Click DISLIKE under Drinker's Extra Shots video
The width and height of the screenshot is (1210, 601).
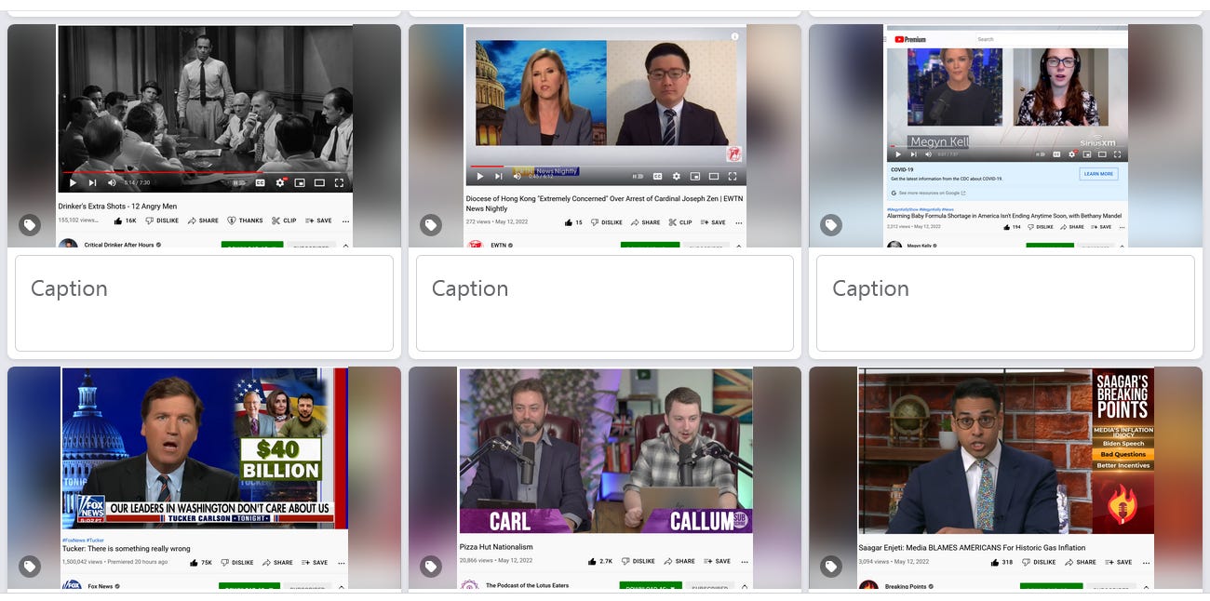pos(162,220)
